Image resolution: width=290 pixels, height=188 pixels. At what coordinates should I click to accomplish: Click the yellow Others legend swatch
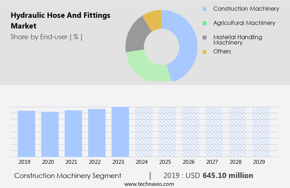(x=204, y=52)
